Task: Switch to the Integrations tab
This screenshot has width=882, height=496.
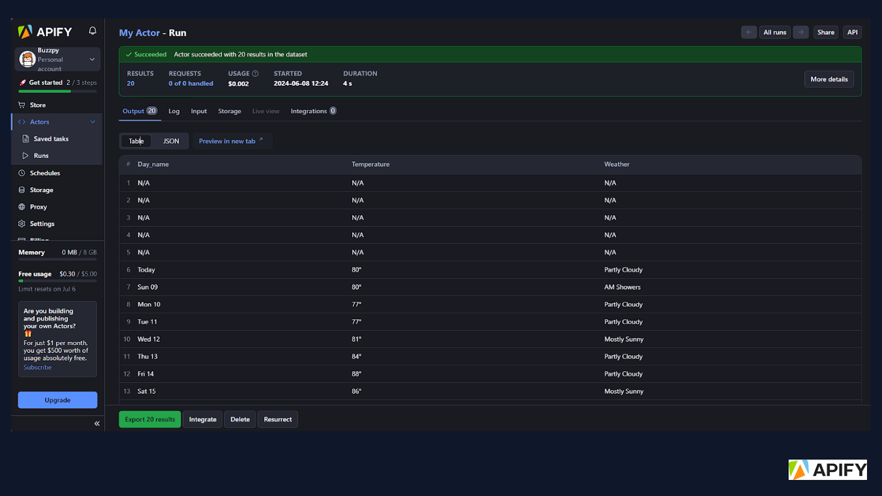Action: tap(314, 111)
